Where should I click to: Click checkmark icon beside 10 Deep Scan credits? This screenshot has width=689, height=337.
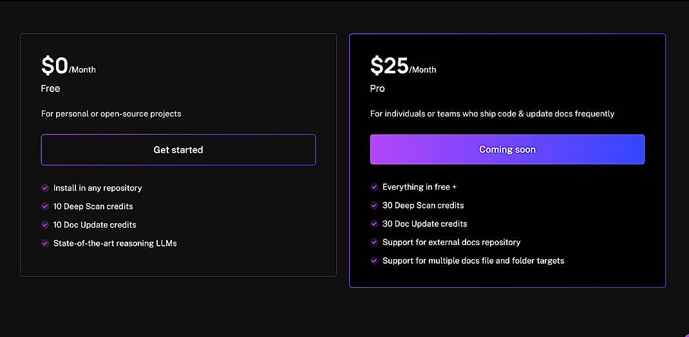tap(45, 206)
